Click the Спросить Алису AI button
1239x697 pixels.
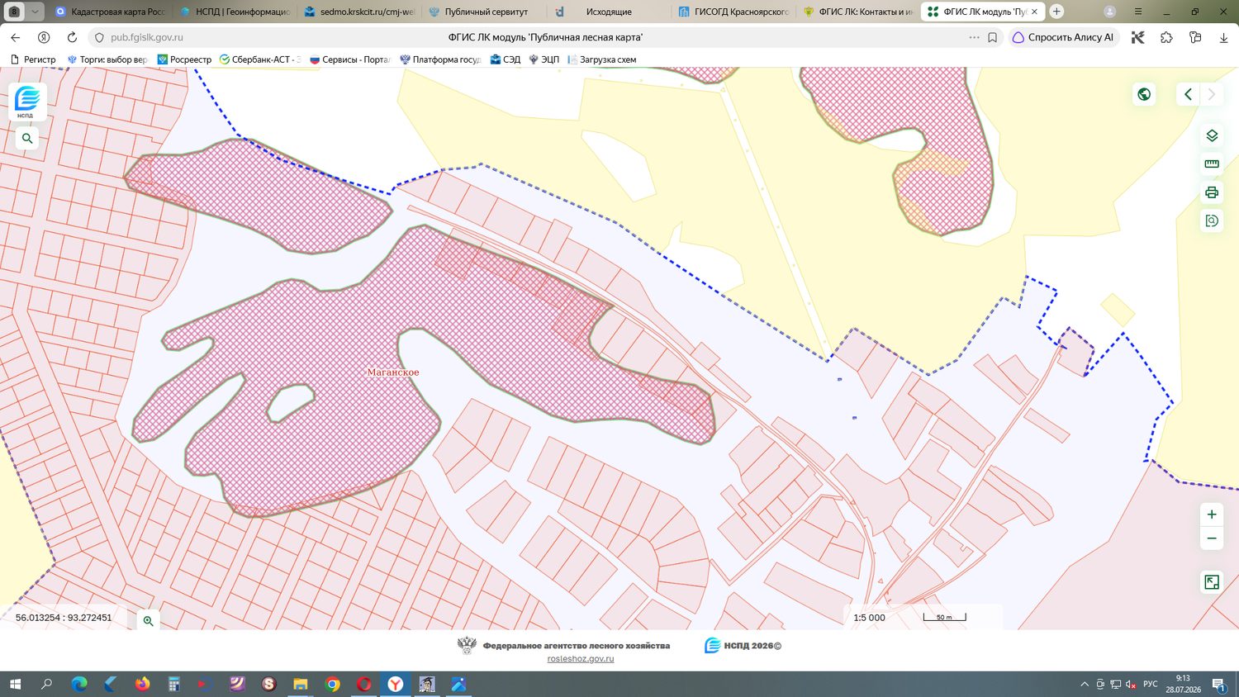point(1063,37)
